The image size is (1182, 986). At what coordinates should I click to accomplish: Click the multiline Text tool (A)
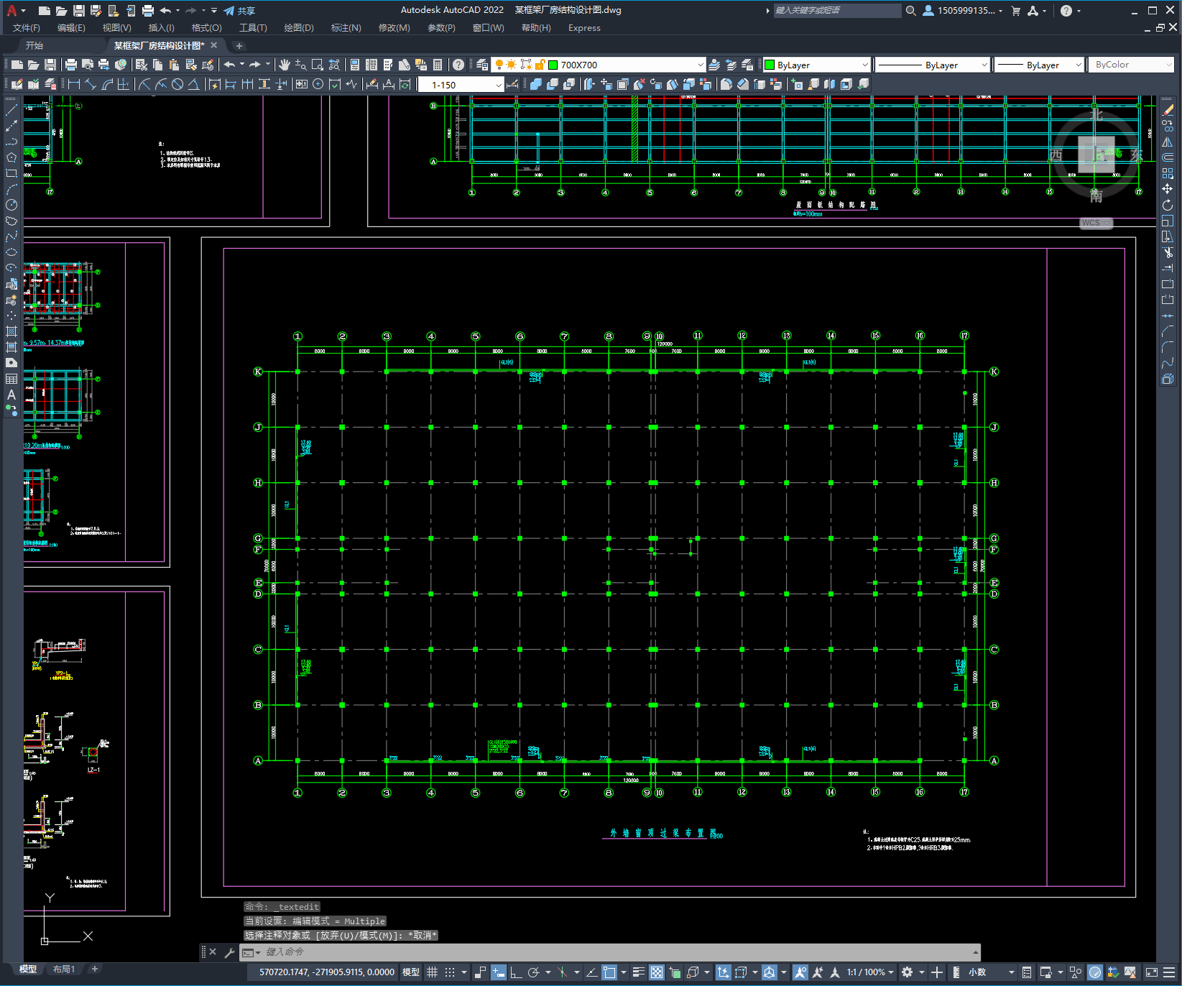coord(11,395)
